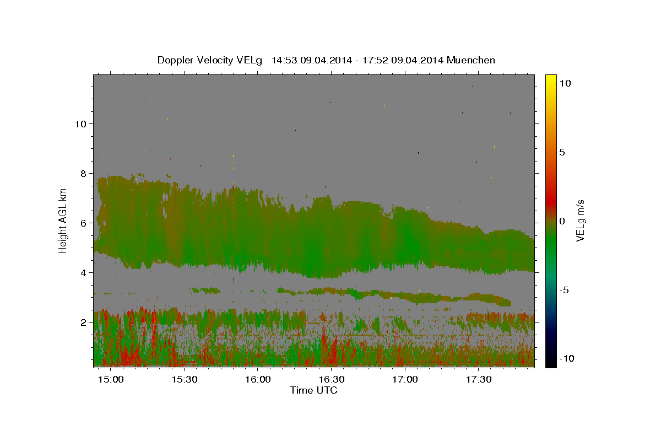Click the 'Muenchen' location label in title
This screenshot has width=661, height=441.
pos(471,60)
